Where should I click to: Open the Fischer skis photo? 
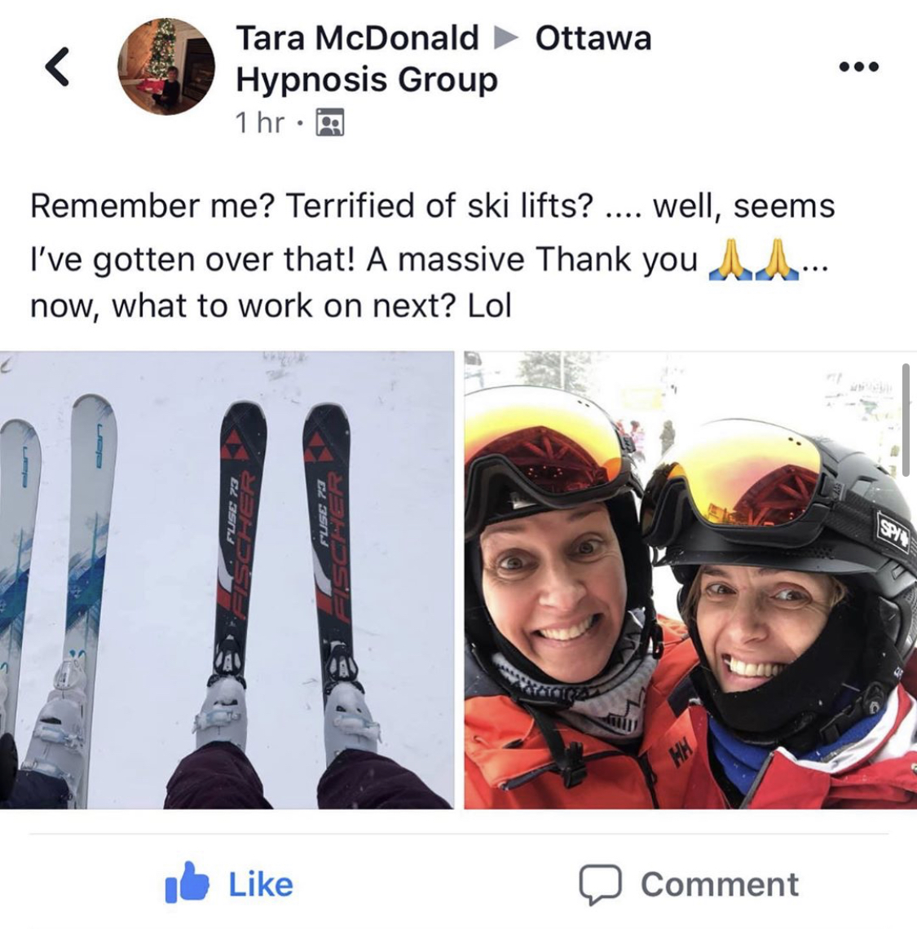click(227, 580)
